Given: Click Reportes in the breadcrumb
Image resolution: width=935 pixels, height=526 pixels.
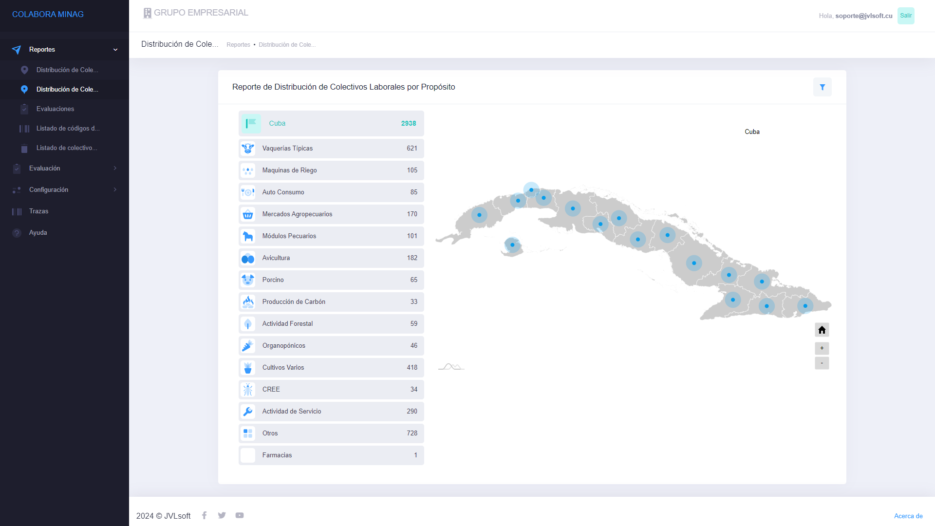Looking at the screenshot, I should tap(238, 45).
